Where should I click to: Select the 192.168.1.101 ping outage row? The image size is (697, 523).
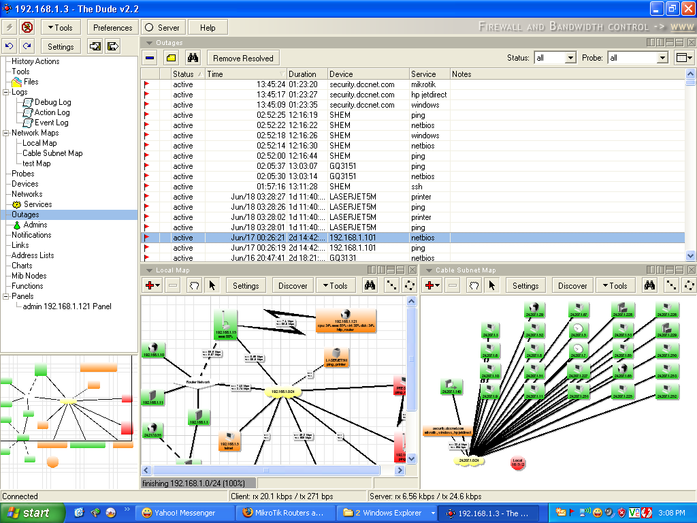pyautogui.click(x=413, y=248)
